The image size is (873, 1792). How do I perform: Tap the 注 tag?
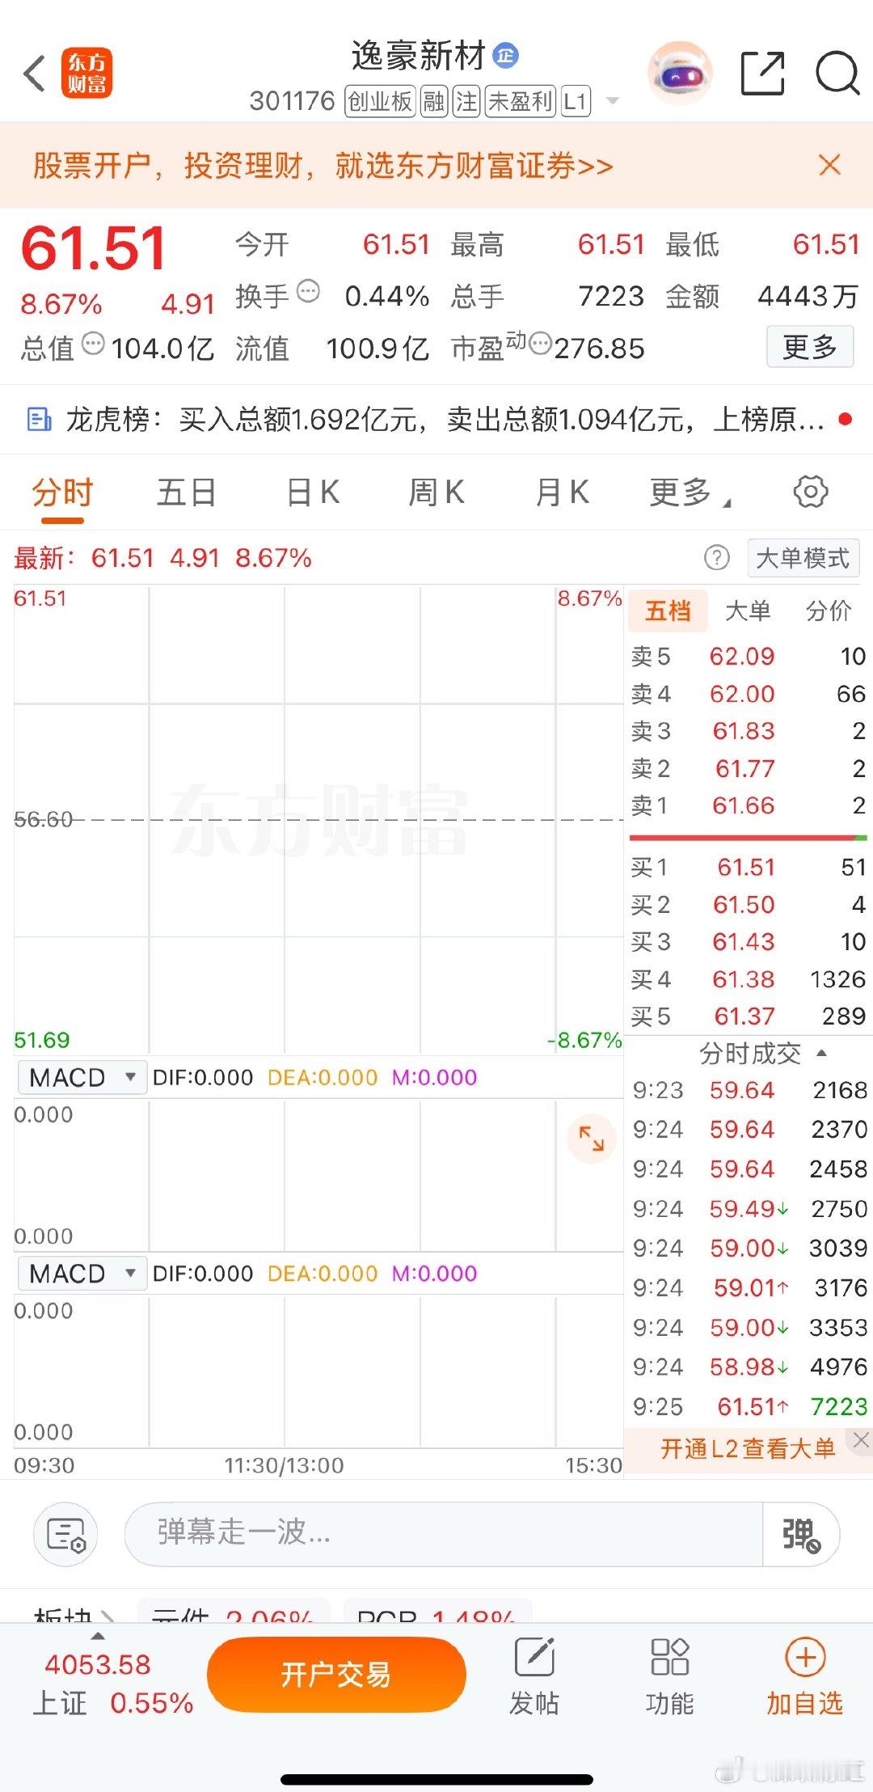466,101
